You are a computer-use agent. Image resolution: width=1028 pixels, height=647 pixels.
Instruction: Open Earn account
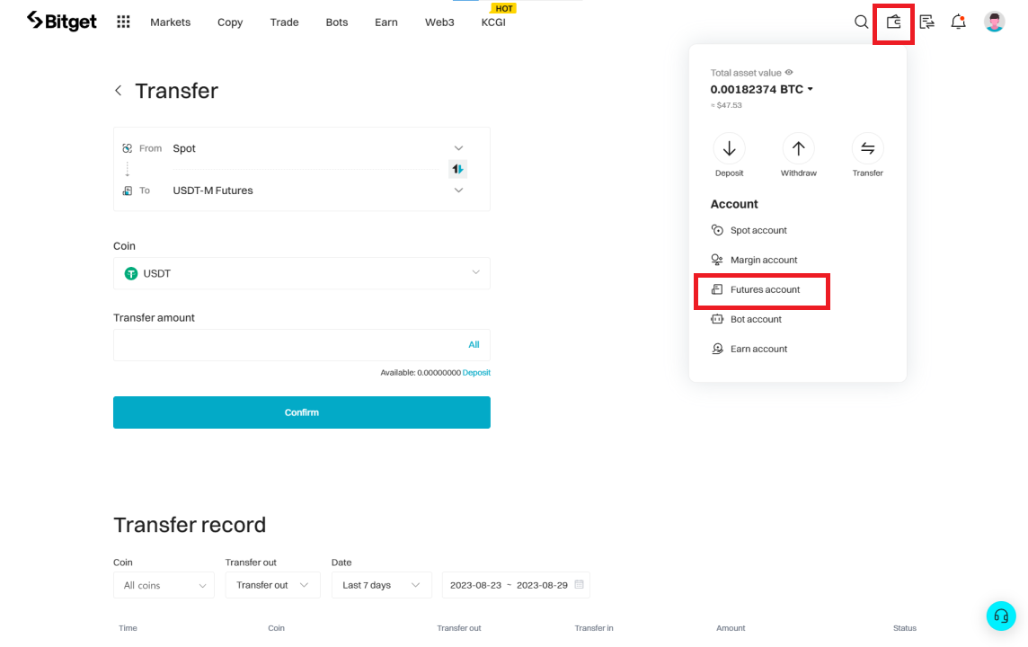click(749, 349)
